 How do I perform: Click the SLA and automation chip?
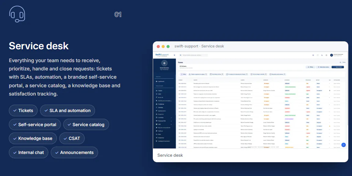click(x=68, y=110)
